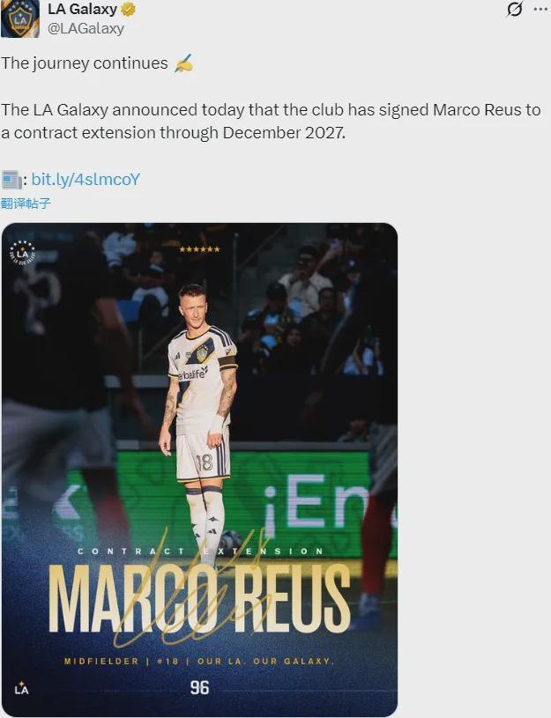Open the Marco Reus contract extension image
551x718 pixels.
pyautogui.click(x=199, y=470)
